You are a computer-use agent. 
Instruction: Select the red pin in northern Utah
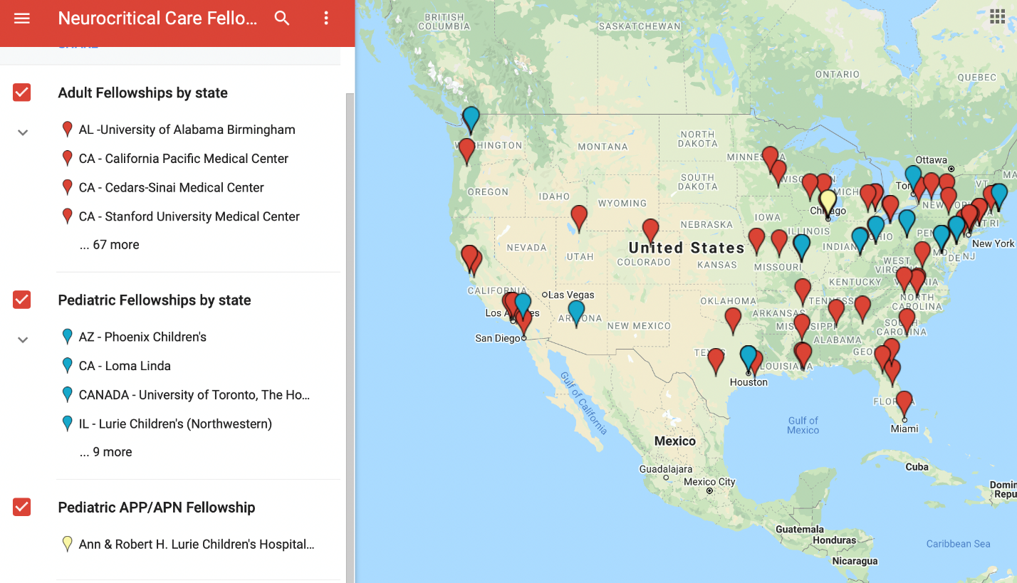click(579, 219)
